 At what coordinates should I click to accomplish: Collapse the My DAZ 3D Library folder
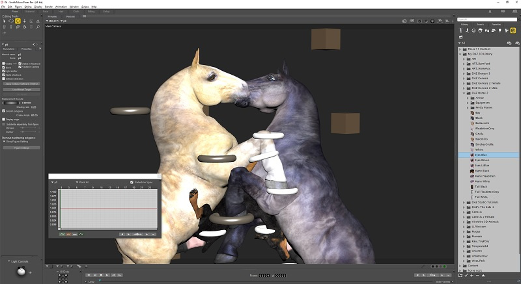(x=460, y=54)
